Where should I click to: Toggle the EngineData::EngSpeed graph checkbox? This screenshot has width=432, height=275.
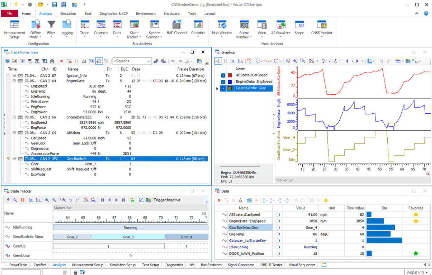pos(223,82)
